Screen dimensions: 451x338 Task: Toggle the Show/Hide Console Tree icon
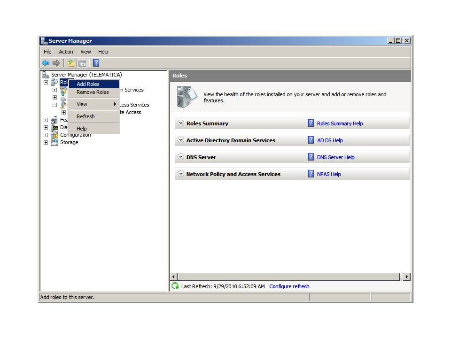(82, 63)
